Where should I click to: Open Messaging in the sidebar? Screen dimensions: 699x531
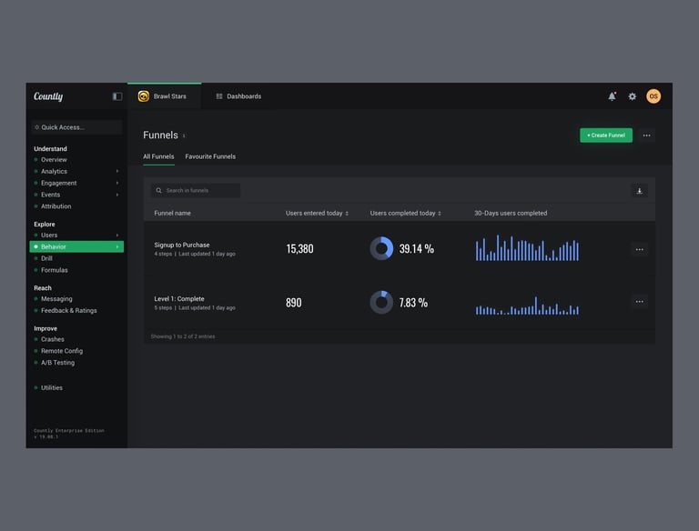point(56,299)
